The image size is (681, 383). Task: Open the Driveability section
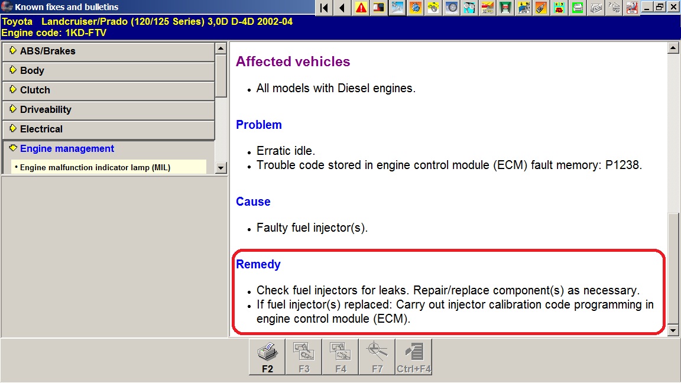(108, 110)
